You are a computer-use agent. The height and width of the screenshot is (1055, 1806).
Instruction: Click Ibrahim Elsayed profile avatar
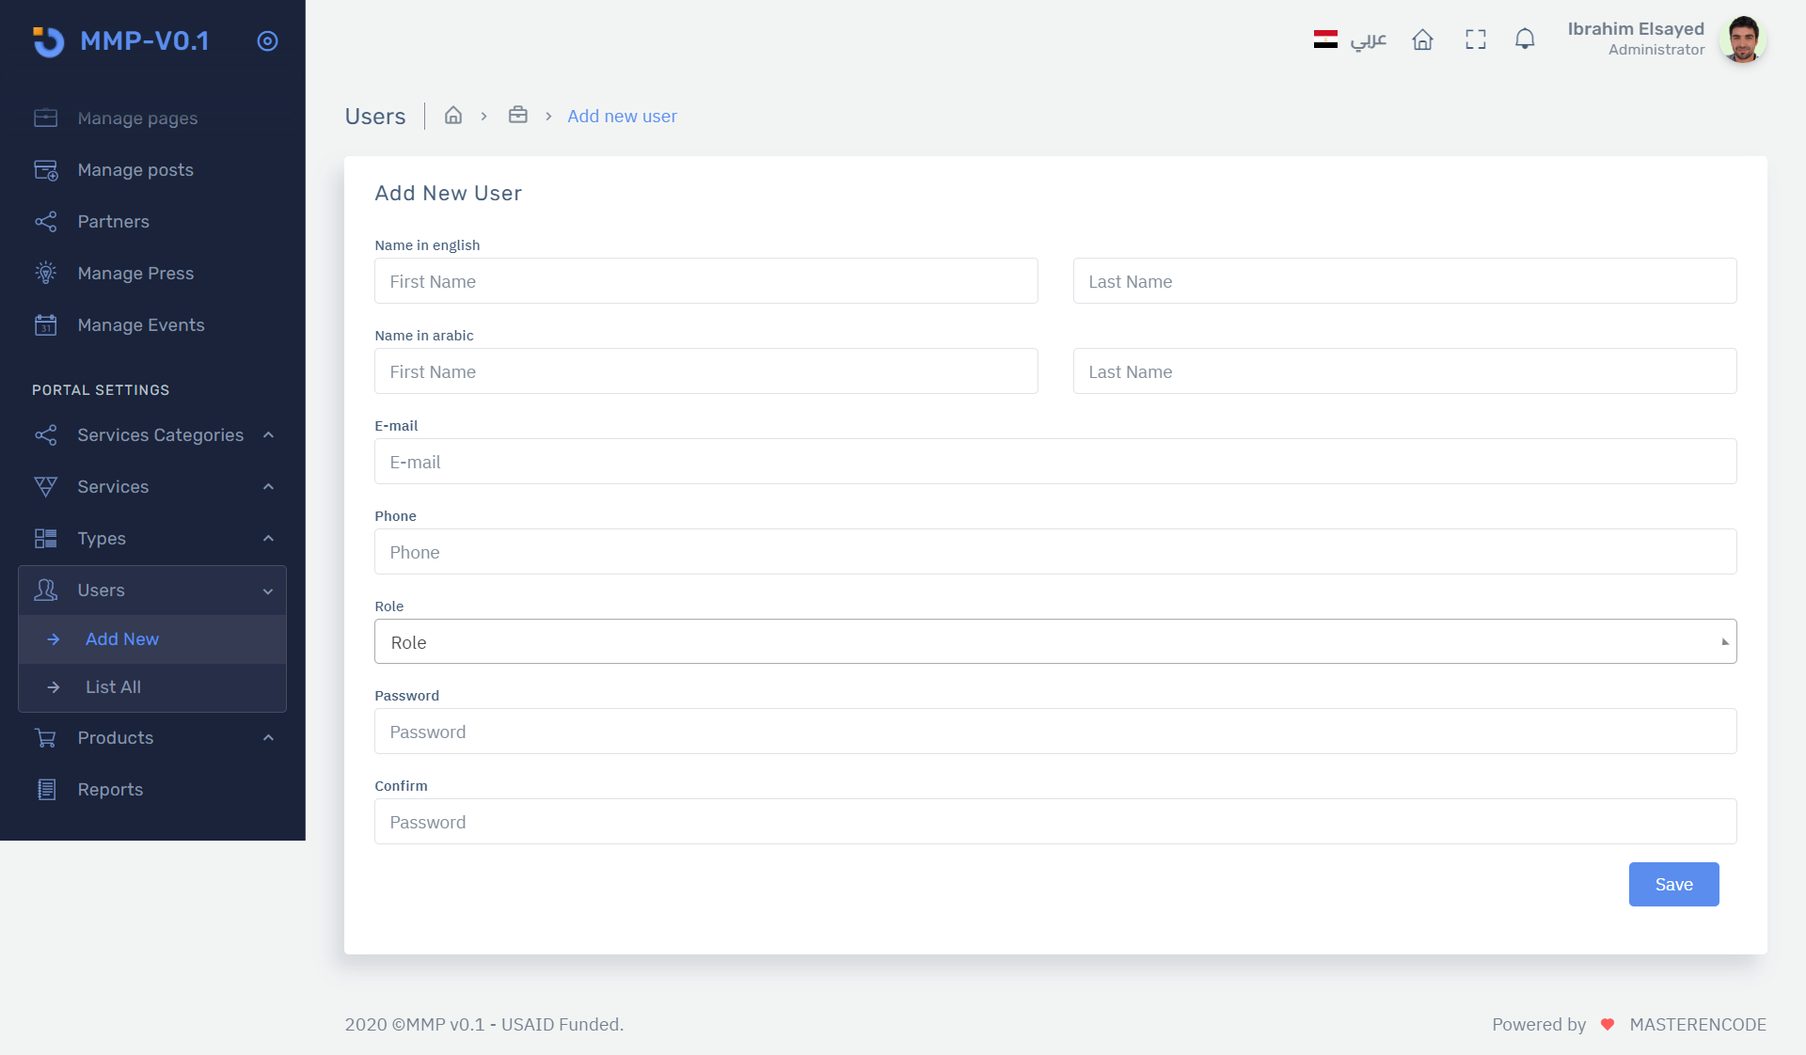(x=1742, y=39)
